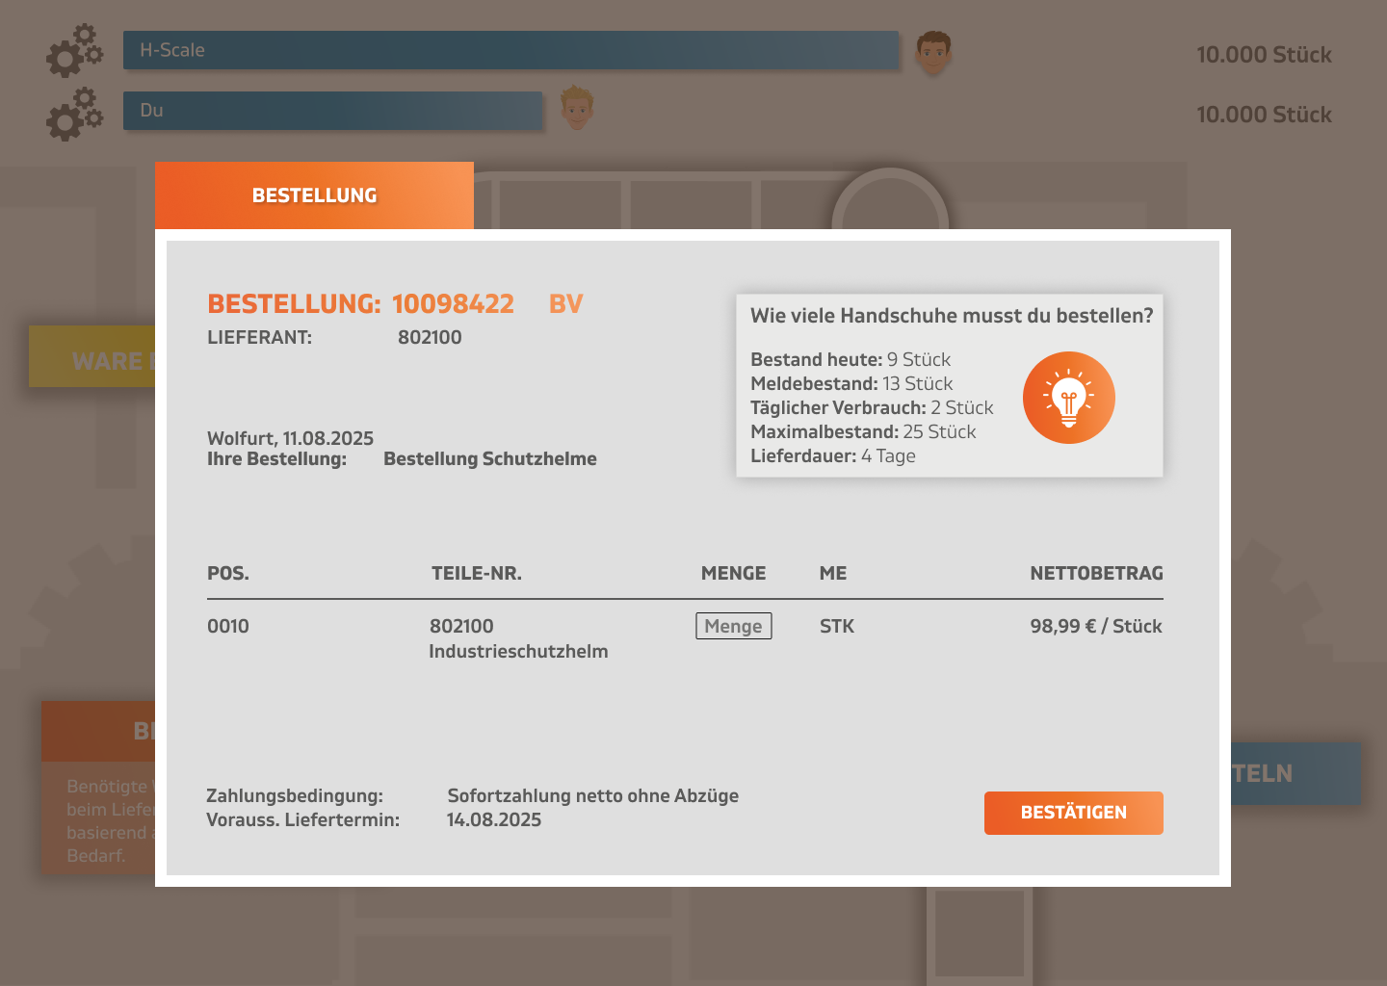Click the NETTOBETRAG column header
This screenshot has height=986, width=1387.
1096,574
